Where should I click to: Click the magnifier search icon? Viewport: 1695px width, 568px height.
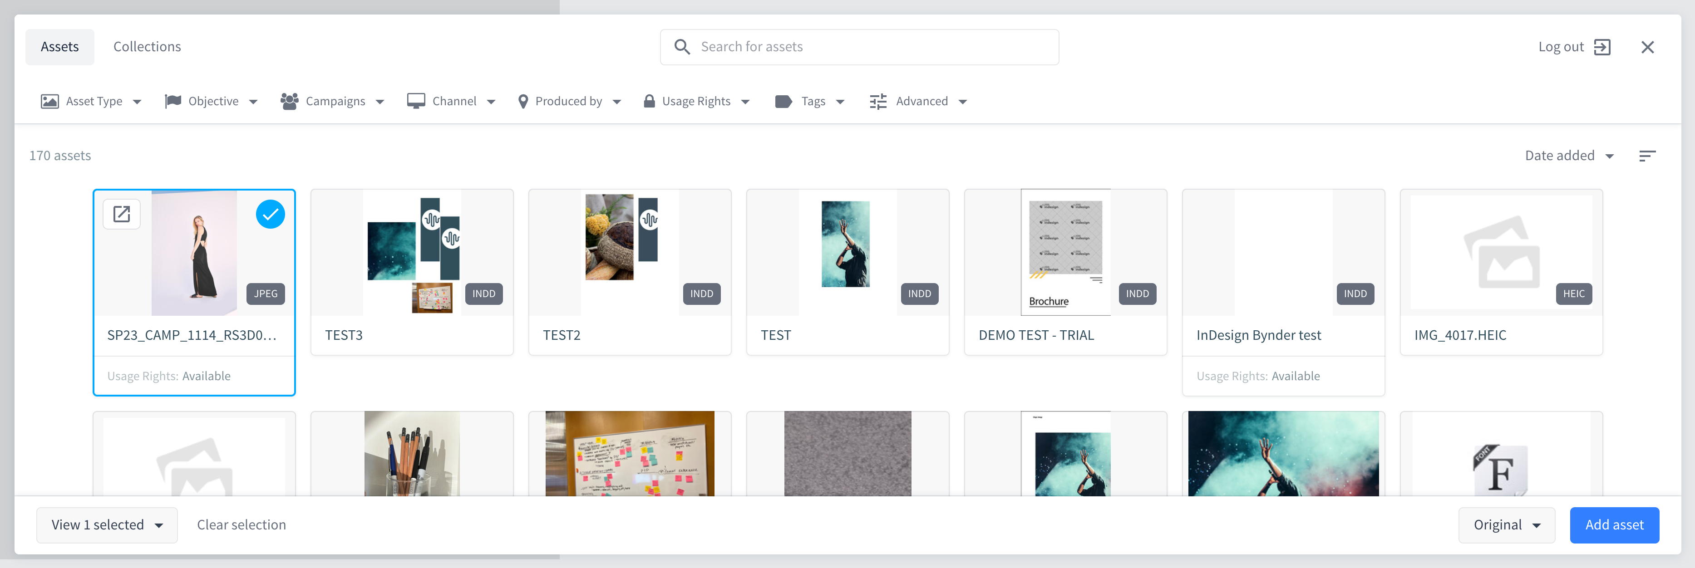pos(682,47)
